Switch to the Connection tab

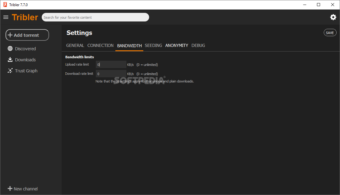[x=100, y=45]
